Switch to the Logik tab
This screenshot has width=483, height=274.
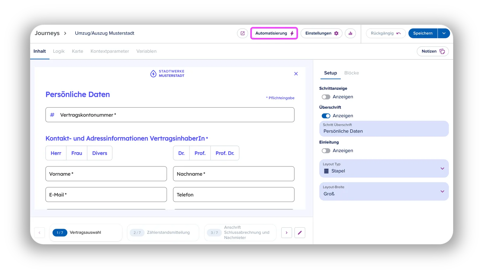(59, 51)
